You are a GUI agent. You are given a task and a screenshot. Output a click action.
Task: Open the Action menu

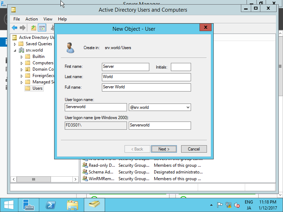[x=31, y=19]
